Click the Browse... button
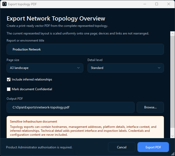This screenshot has width=175, height=156. pos(150,107)
